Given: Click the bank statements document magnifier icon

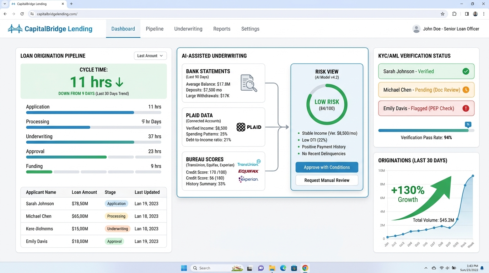Looking at the screenshot, I should point(249,83).
